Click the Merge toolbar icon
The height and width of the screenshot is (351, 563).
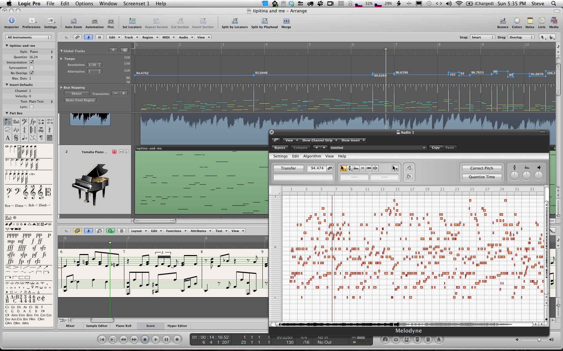pyautogui.click(x=286, y=23)
